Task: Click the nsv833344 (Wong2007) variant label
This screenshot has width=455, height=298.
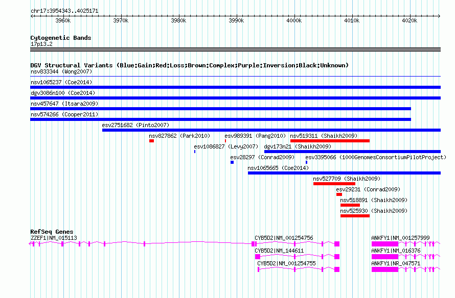Action: (x=61, y=71)
